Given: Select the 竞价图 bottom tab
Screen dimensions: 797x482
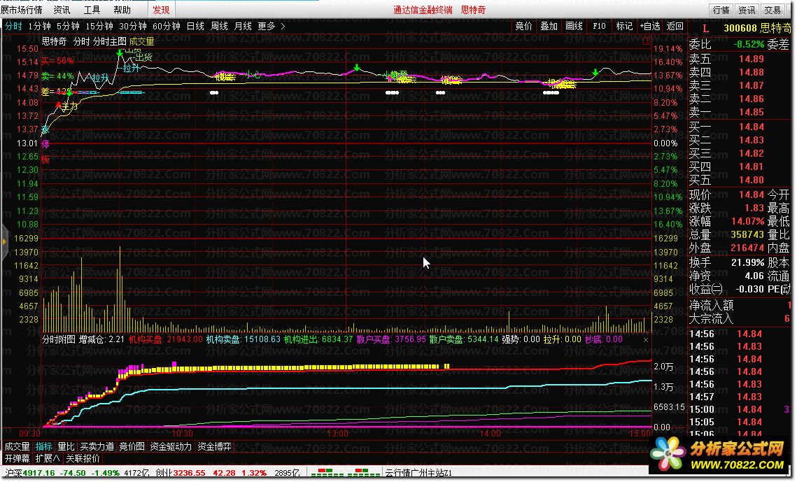Looking at the screenshot, I should (x=132, y=446).
